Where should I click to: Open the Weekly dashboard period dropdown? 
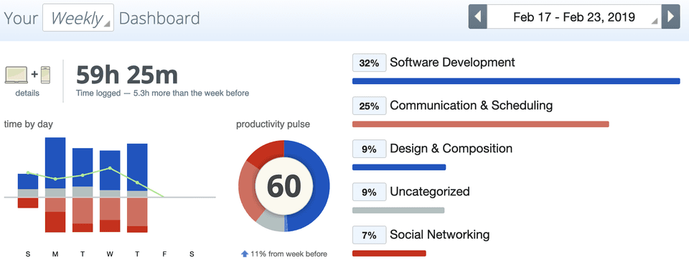coord(78,17)
